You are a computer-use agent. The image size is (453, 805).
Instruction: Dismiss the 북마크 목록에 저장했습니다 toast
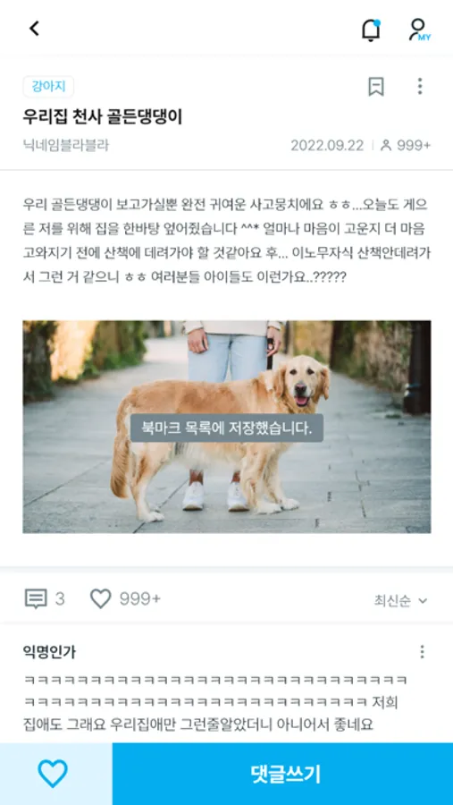[x=227, y=428]
